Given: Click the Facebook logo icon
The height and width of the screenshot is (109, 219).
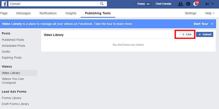Looking at the screenshot, I should pyautogui.click(x=4, y=4).
